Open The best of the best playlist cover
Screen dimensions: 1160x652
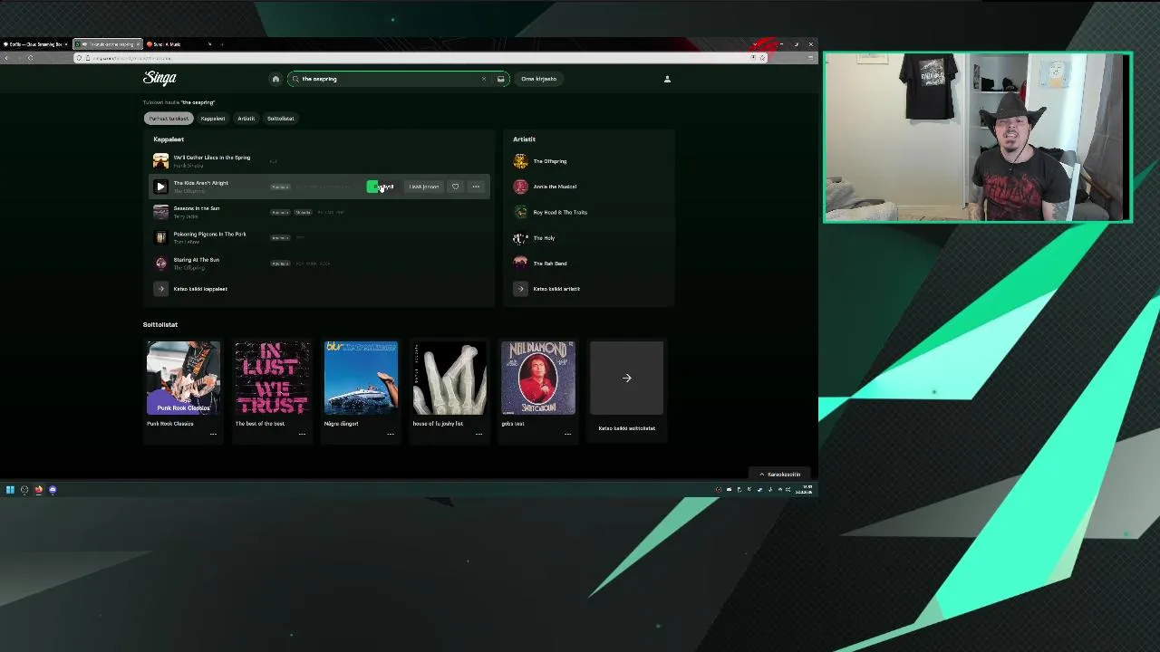pos(272,378)
